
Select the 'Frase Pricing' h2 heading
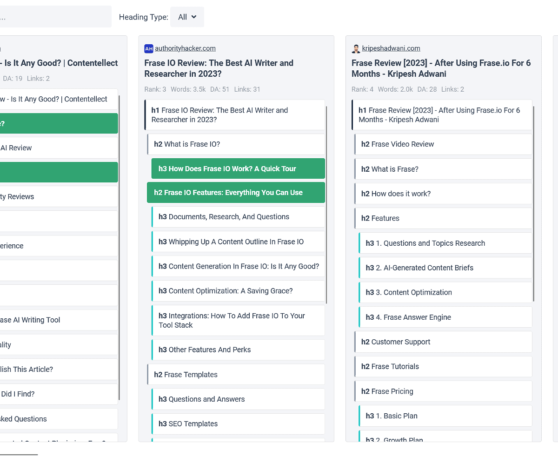(x=443, y=391)
